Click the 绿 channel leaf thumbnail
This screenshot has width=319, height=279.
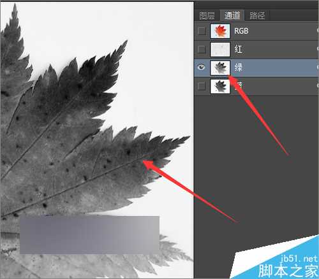220,68
